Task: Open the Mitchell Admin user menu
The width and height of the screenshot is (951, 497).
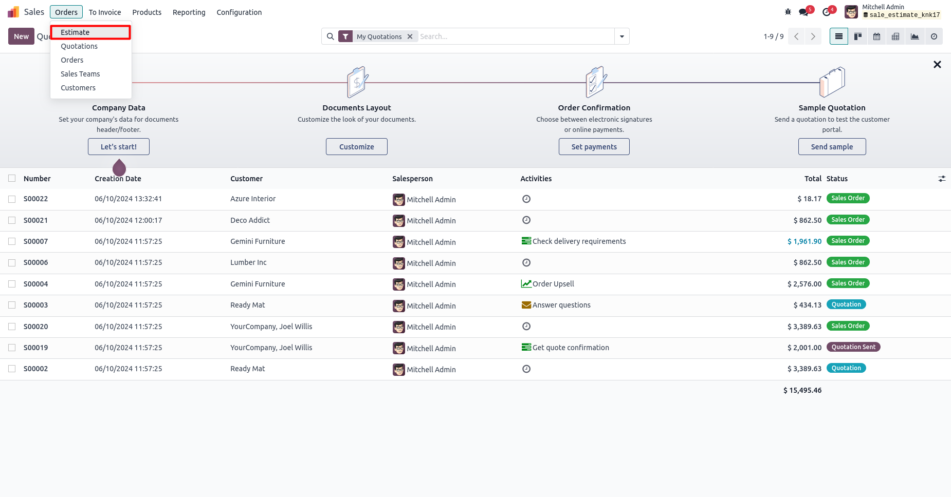Action: [893, 11]
